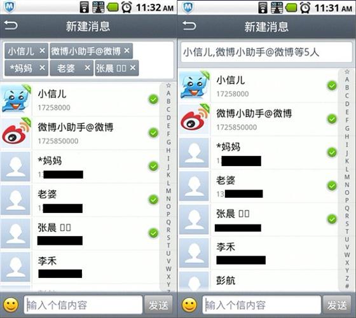
Task: Remove the 小信儿 recipient chip
Action: point(42,50)
